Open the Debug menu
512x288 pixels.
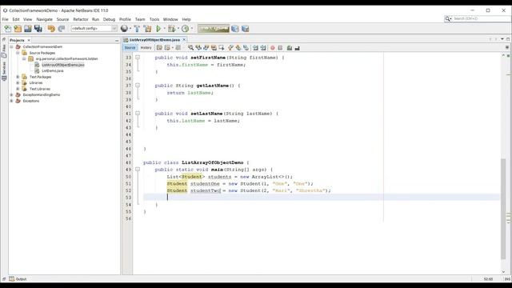pyautogui.click(x=109, y=19)
